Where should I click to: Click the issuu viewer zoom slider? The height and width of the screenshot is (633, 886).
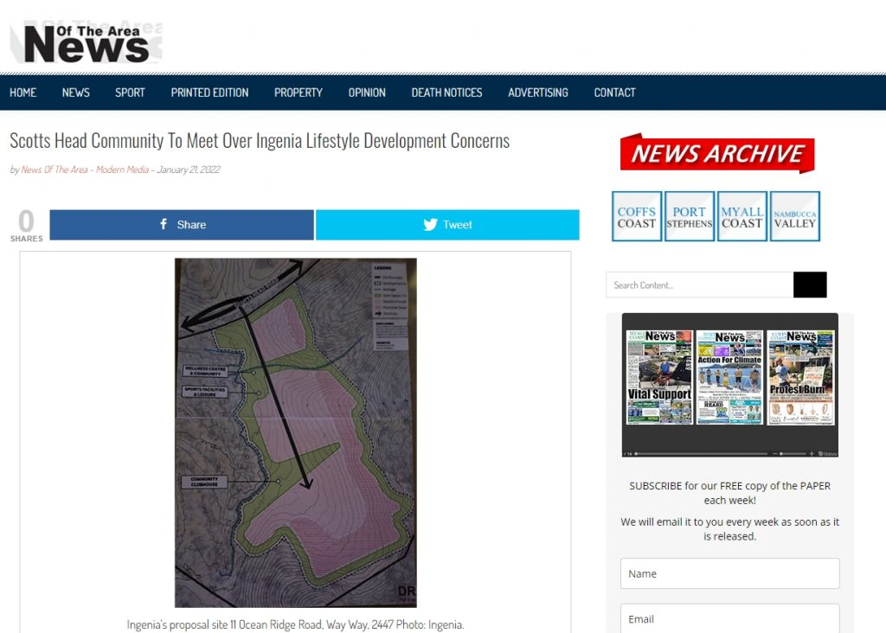click(793, 453)
